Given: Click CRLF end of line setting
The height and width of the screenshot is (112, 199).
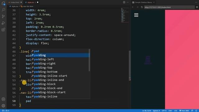Looking at the screenshot, I should coord(170,111).
